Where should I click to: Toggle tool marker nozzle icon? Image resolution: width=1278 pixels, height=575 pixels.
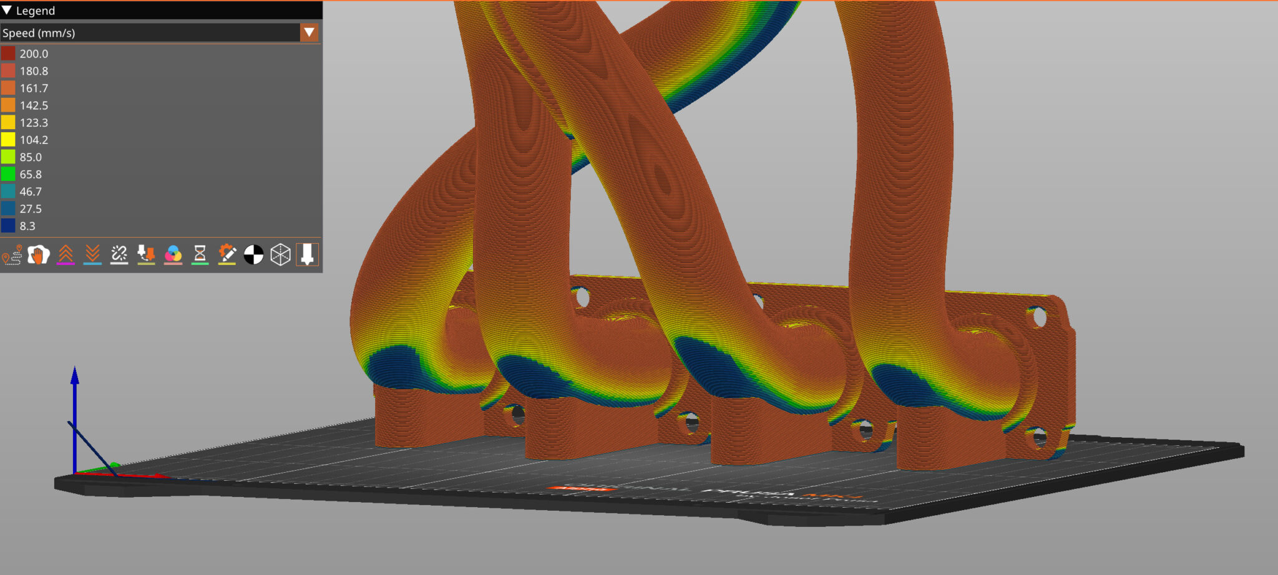click(307, 254)
